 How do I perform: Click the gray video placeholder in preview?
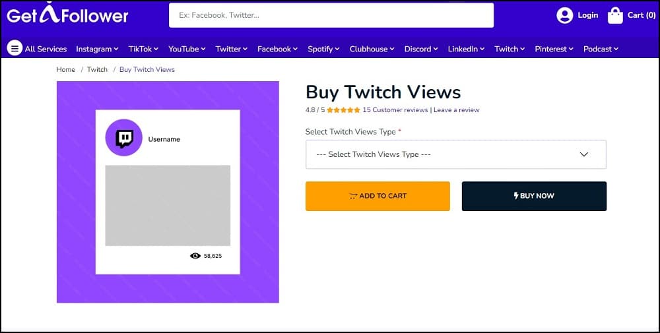(x=168, y=205)
